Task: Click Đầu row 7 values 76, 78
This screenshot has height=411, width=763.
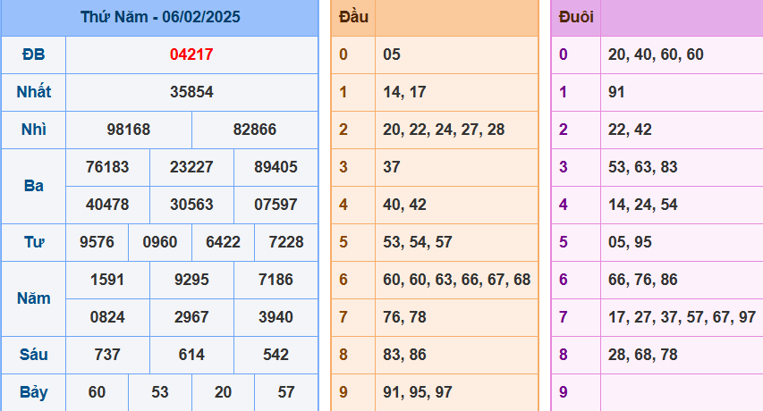Action: click(405, 317)
